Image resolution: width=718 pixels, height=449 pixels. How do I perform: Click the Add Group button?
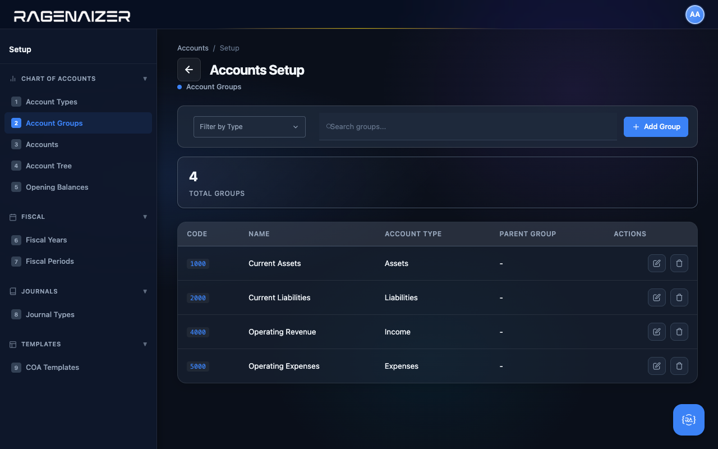click(x=656, y=127)
